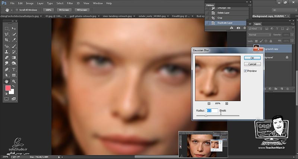Create new document from current state
298x159 pixels.
click(x=231, y=28)
